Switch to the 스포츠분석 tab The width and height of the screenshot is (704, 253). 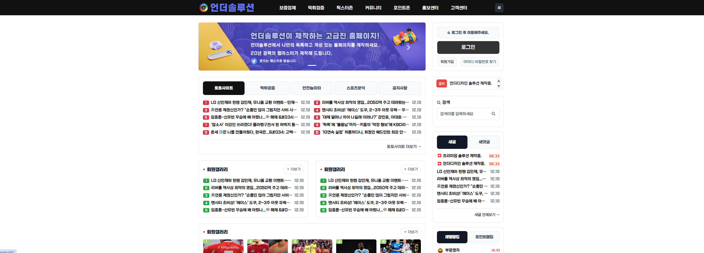[356, 88]
